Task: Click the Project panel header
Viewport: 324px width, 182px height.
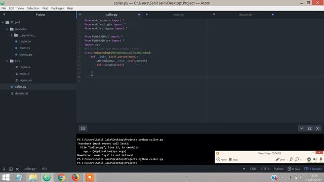Action: point(40,15)
